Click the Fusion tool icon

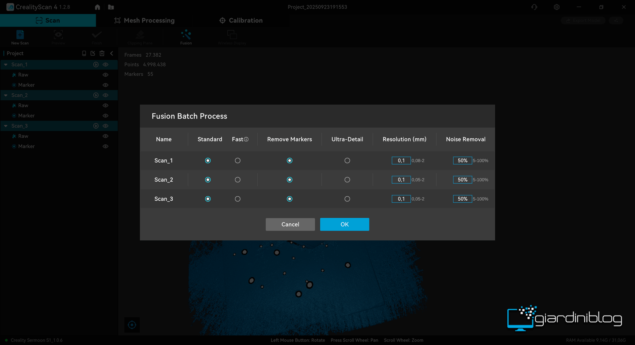186,35
